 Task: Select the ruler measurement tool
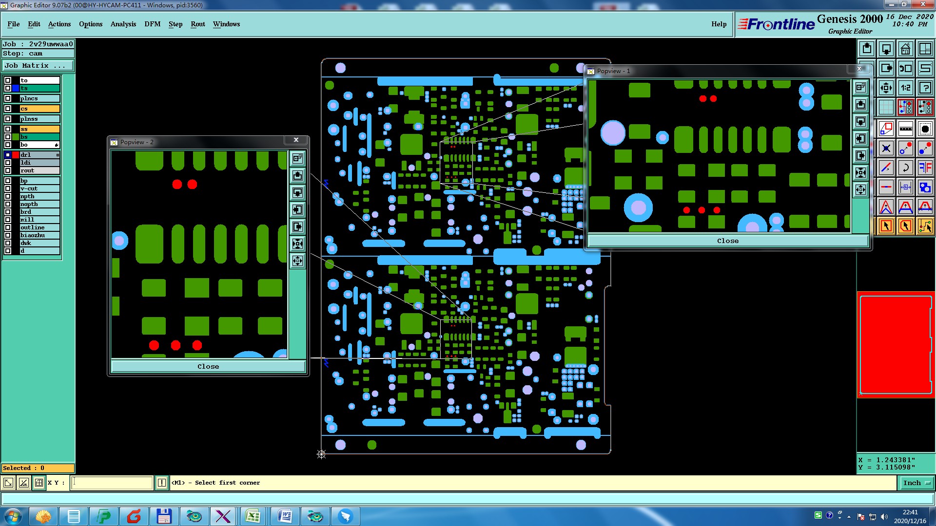(905, 129)
